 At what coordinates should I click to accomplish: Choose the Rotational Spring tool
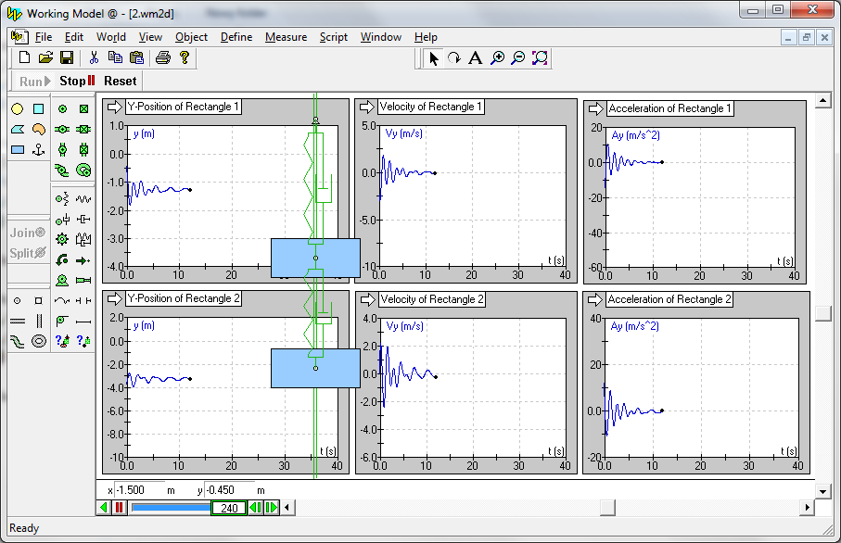tap(62, 199)
